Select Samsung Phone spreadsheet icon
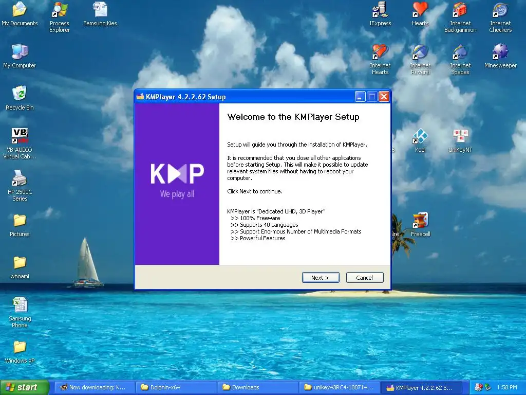 (x=20, y=312)
